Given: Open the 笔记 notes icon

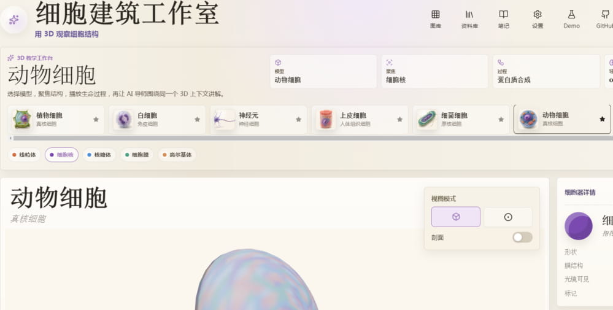Looking at the screenshot, I should [504, 19].
